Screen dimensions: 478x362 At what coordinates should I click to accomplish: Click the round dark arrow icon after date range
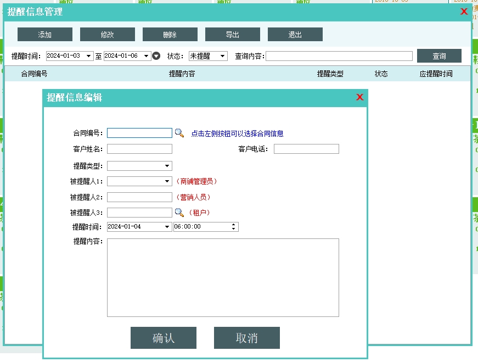[156, 56]
